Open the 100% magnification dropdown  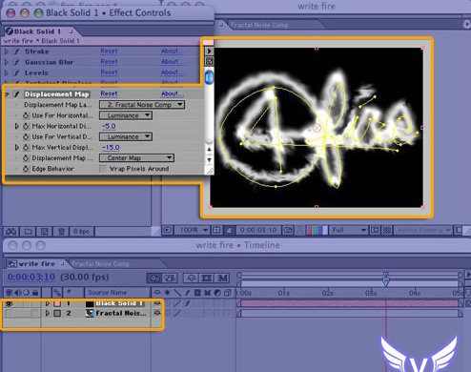(193, 230)
